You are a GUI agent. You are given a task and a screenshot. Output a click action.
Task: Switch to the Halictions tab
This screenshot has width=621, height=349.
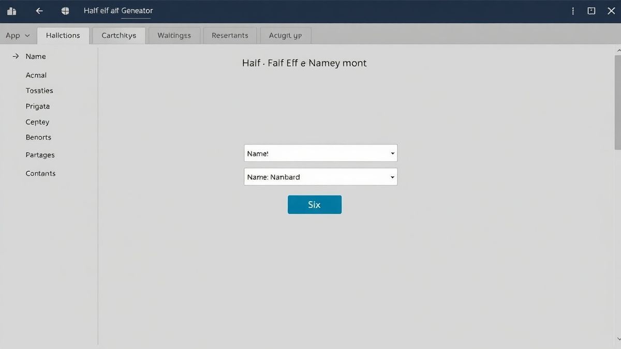[x=63, y=36]
